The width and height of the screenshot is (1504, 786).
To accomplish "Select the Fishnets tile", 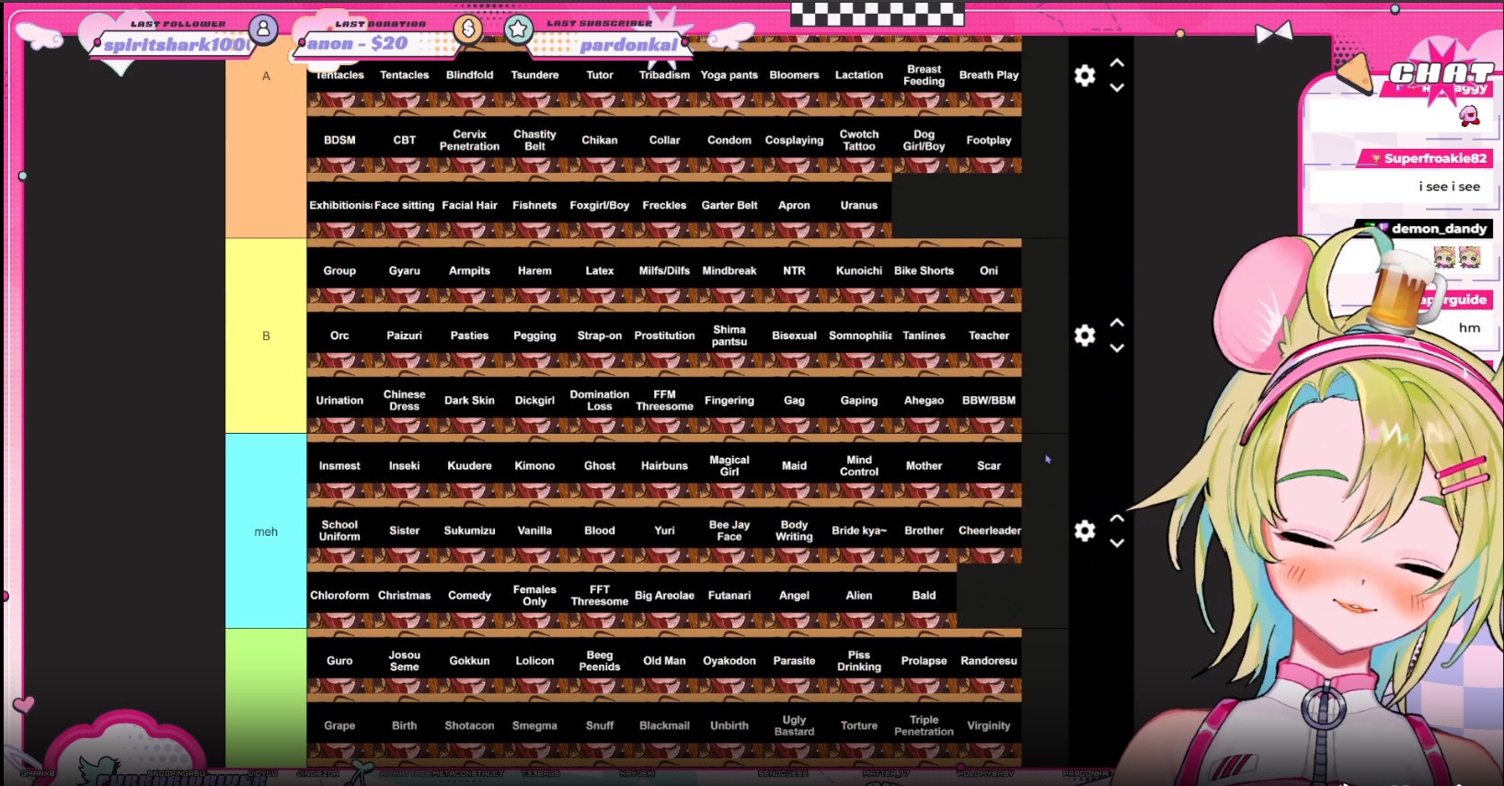I will pos(534,206).
